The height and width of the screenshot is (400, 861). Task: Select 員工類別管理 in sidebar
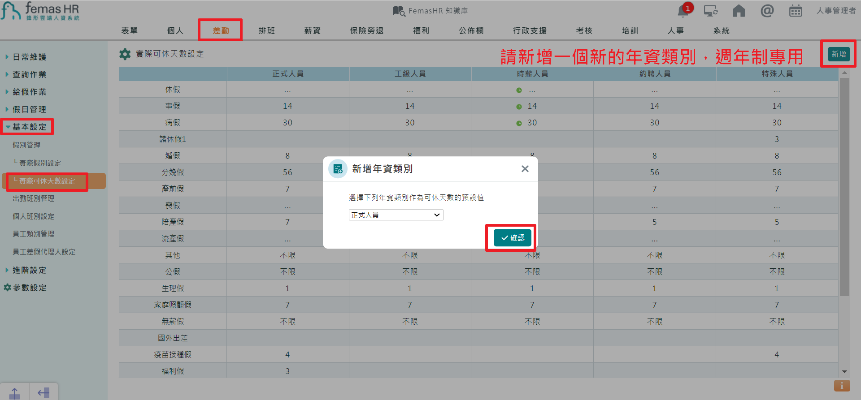[x=33, y=234]
